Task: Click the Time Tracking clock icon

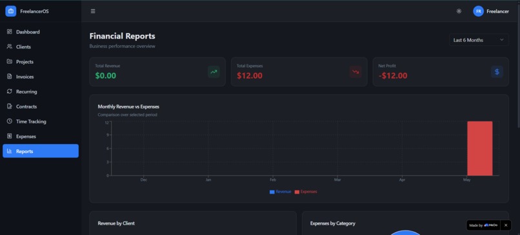Action: pos(9,121)
